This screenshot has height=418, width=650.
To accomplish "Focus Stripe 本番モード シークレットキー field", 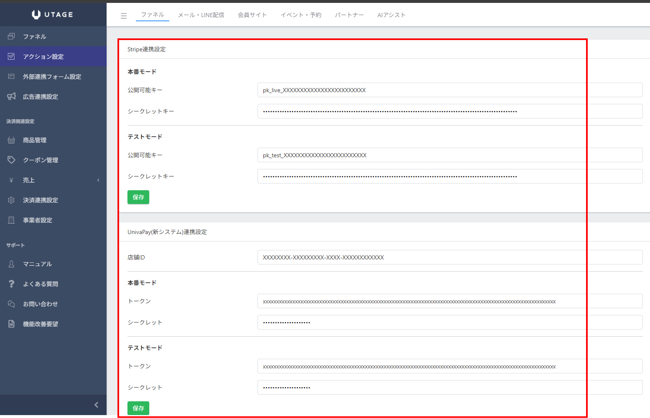I will pos(450,111).
